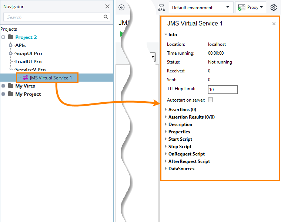The image size is (281, 222).
Task: Expand the SoapUI Pro tree node
Action: point(11,53)
